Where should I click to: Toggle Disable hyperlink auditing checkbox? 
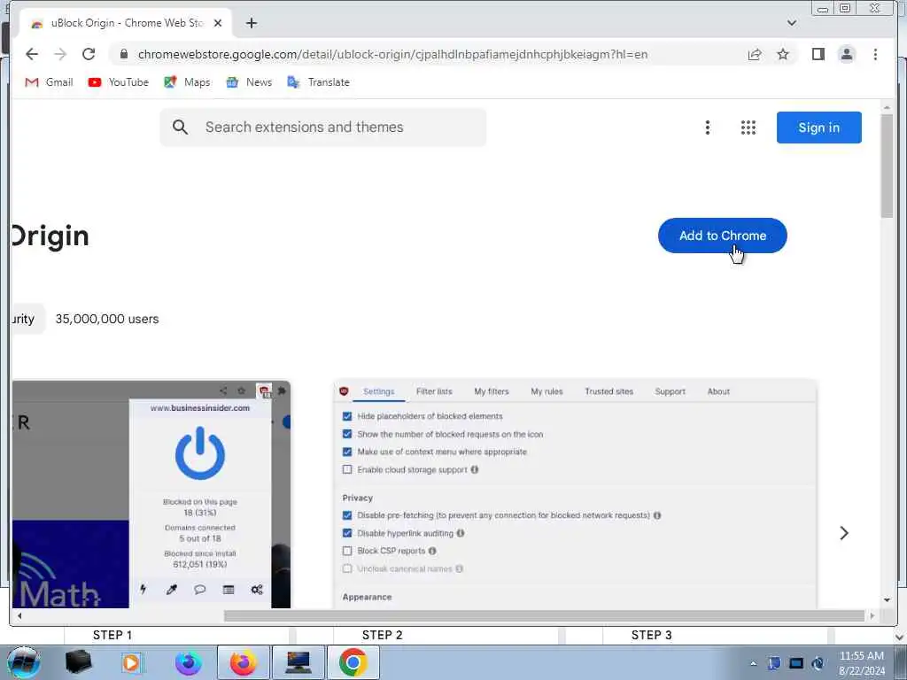tap(347, 533)
